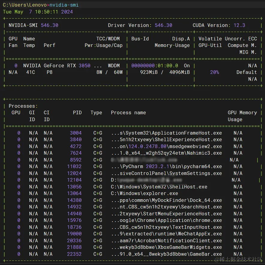
Task: Click C+G type in ApplicationFrameHost row
Action: [98, 133]
